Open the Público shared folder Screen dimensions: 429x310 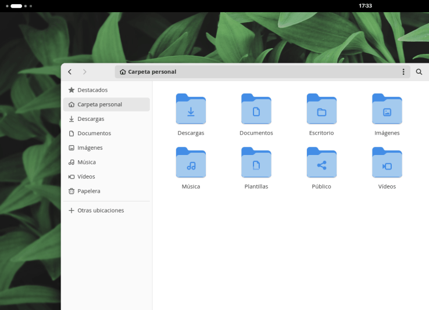(321, 163)
